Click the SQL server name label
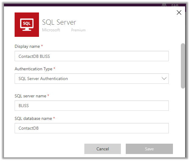190x161 pixels. [30, 96]
